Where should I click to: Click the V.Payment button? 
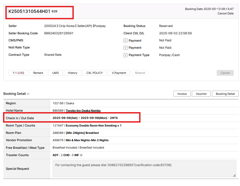tap(119, 73)
